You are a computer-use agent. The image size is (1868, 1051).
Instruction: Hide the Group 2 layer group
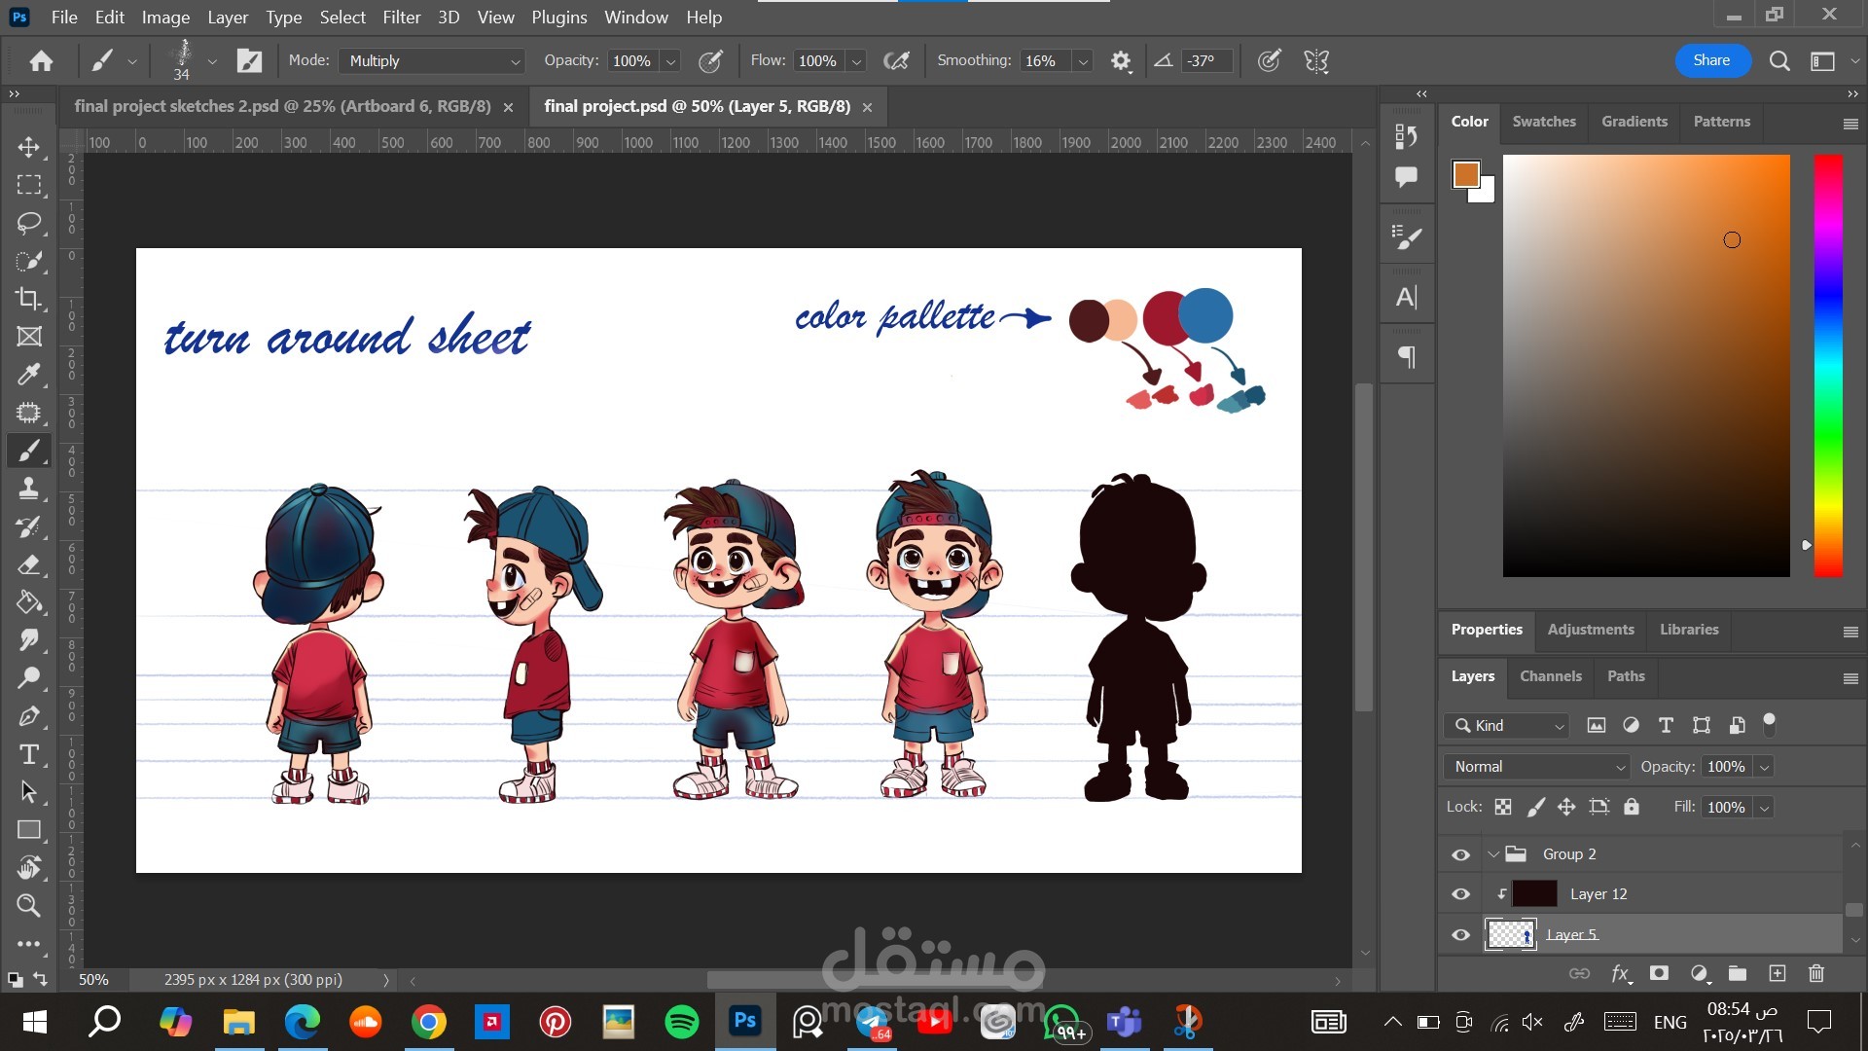[1460, 854]
